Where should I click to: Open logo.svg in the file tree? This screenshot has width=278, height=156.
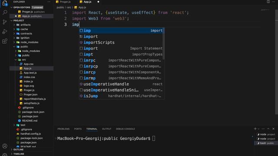[29, 86]
